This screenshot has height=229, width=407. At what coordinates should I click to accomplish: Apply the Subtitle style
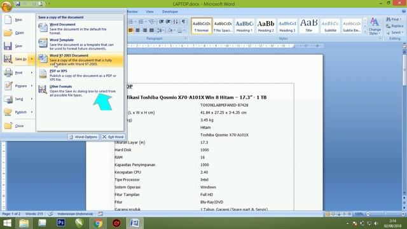[330, 26]
